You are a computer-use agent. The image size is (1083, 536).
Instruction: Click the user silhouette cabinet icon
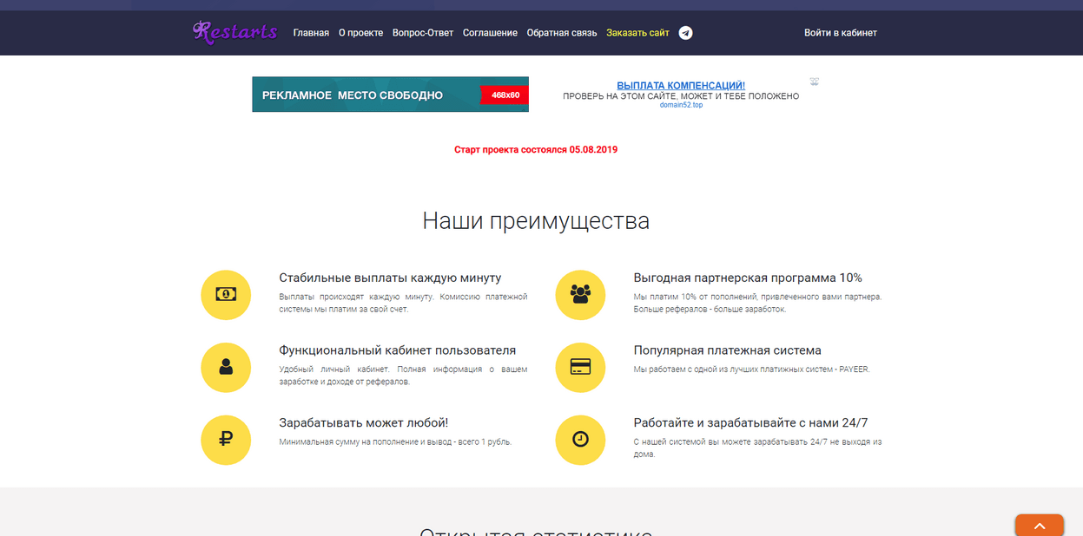pyautogui.click(x=226, y=368)
